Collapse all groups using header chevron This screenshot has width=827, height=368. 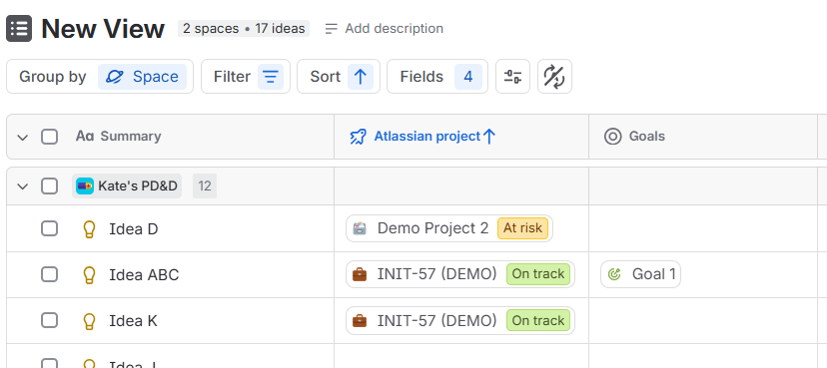tap(22, 137)
